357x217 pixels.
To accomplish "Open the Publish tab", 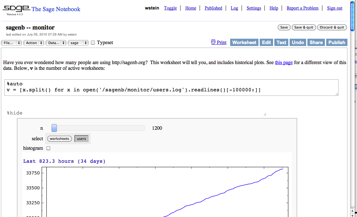I will pyautogui.click(x=337, y=43).
